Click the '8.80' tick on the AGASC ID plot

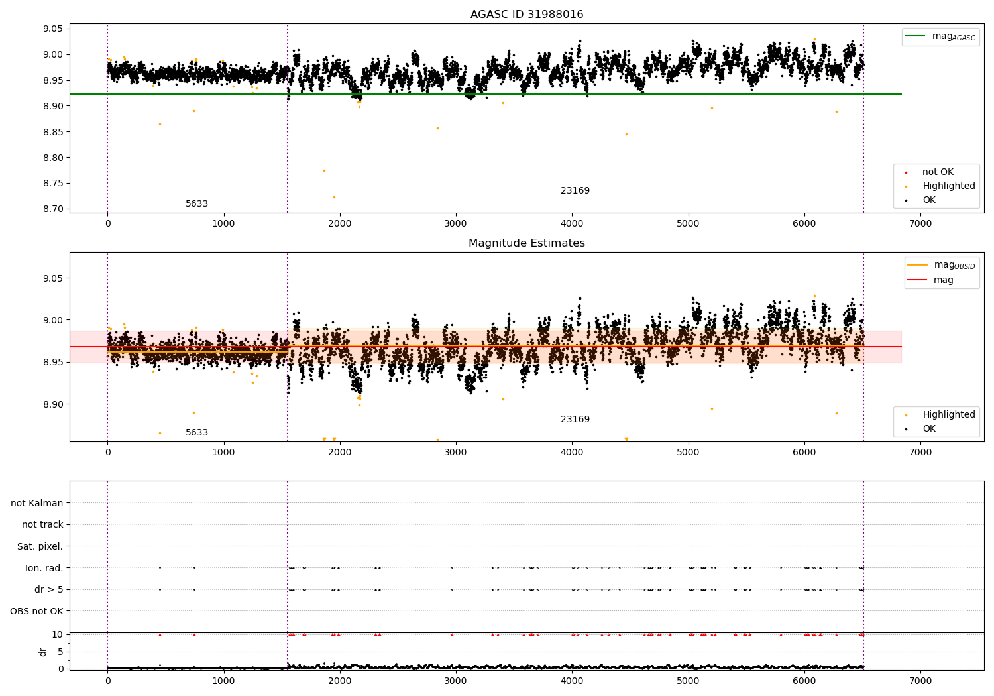click(52, 158)
